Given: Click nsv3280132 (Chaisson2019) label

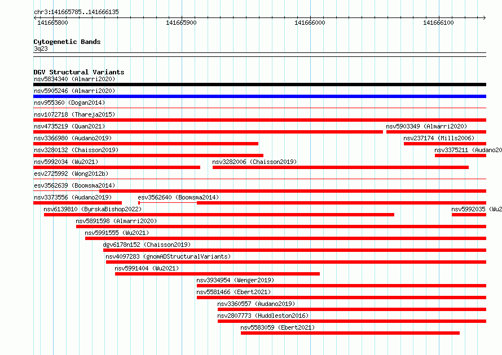Looking at the screenshot, I should [x=76, y=150].
